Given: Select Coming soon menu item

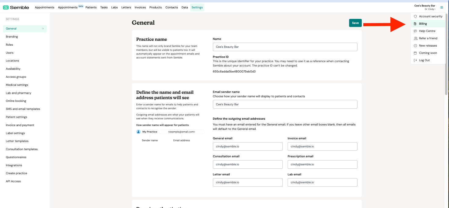Looking at the screenshot, I should (x=428, y=53).
